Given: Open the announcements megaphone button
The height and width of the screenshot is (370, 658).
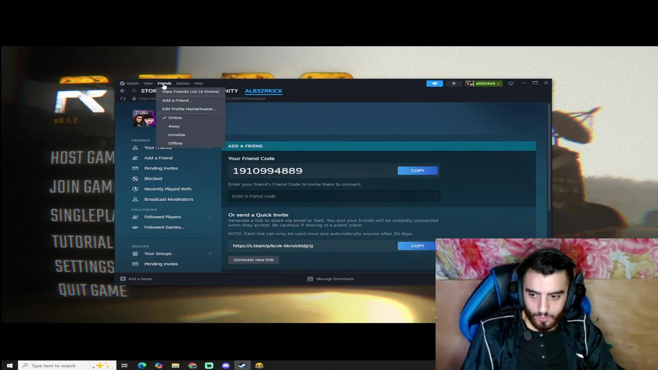Looking at the screenshot, I should (x=434, y=83).
